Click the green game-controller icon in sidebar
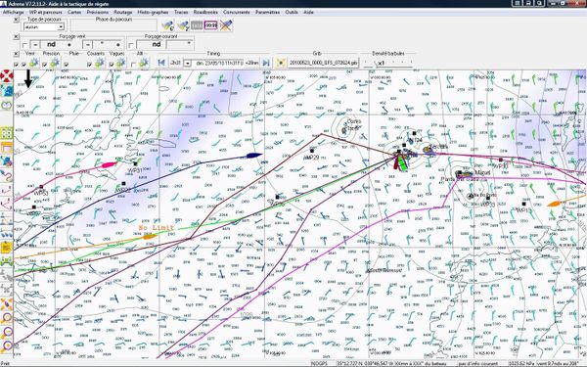The height and width of the screenshot is (367, 587). tap(7, 261)
